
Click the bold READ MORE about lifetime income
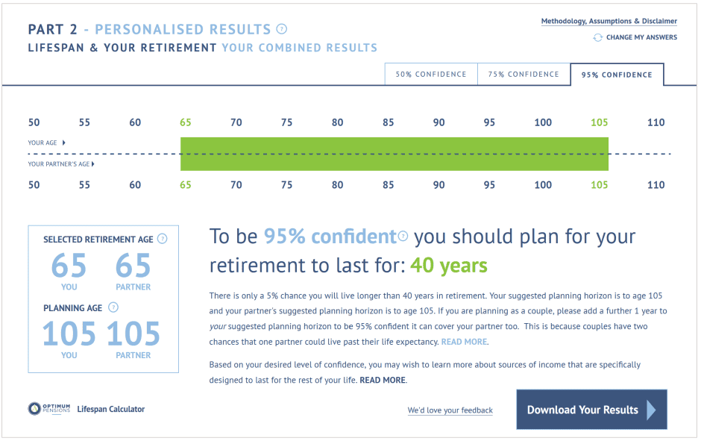383,380
